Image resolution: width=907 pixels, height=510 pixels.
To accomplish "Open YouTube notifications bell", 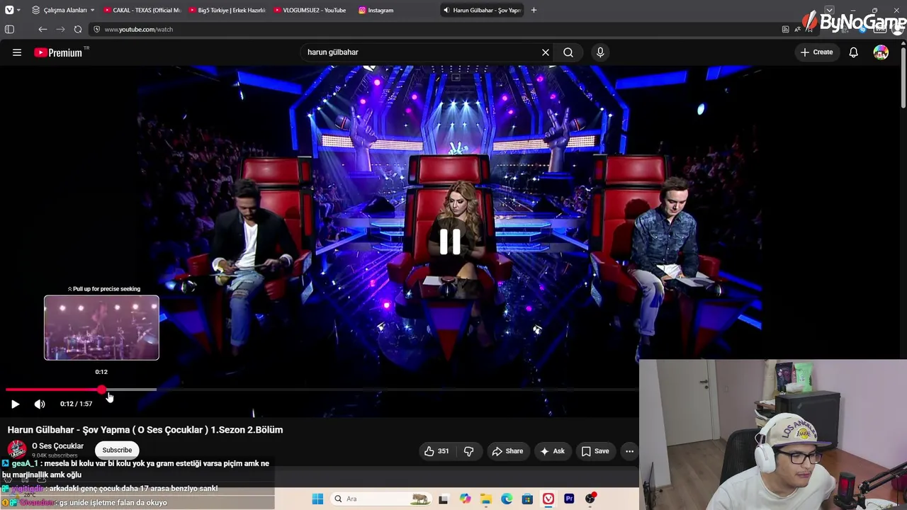I will tap(854, 52).
